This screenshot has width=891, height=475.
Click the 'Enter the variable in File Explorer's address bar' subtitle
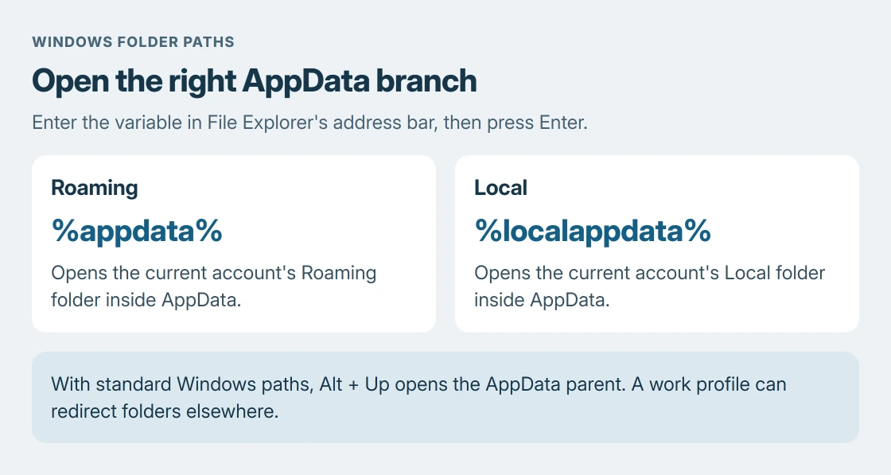click(x=309, y=123)
